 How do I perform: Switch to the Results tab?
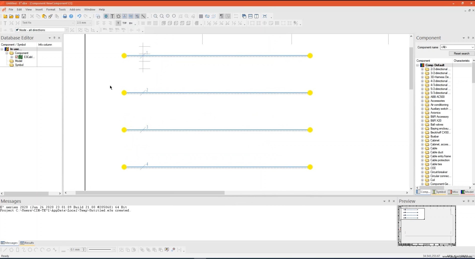click(27, 243)
